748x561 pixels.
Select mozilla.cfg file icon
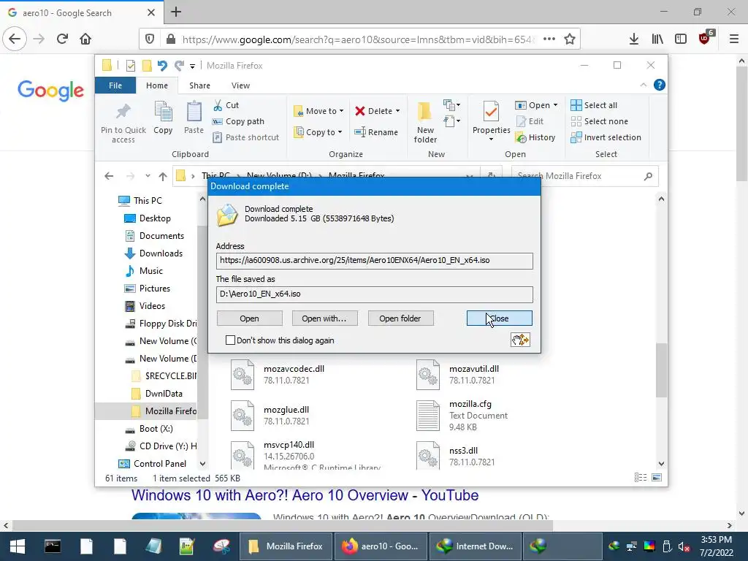coord(427,415)
